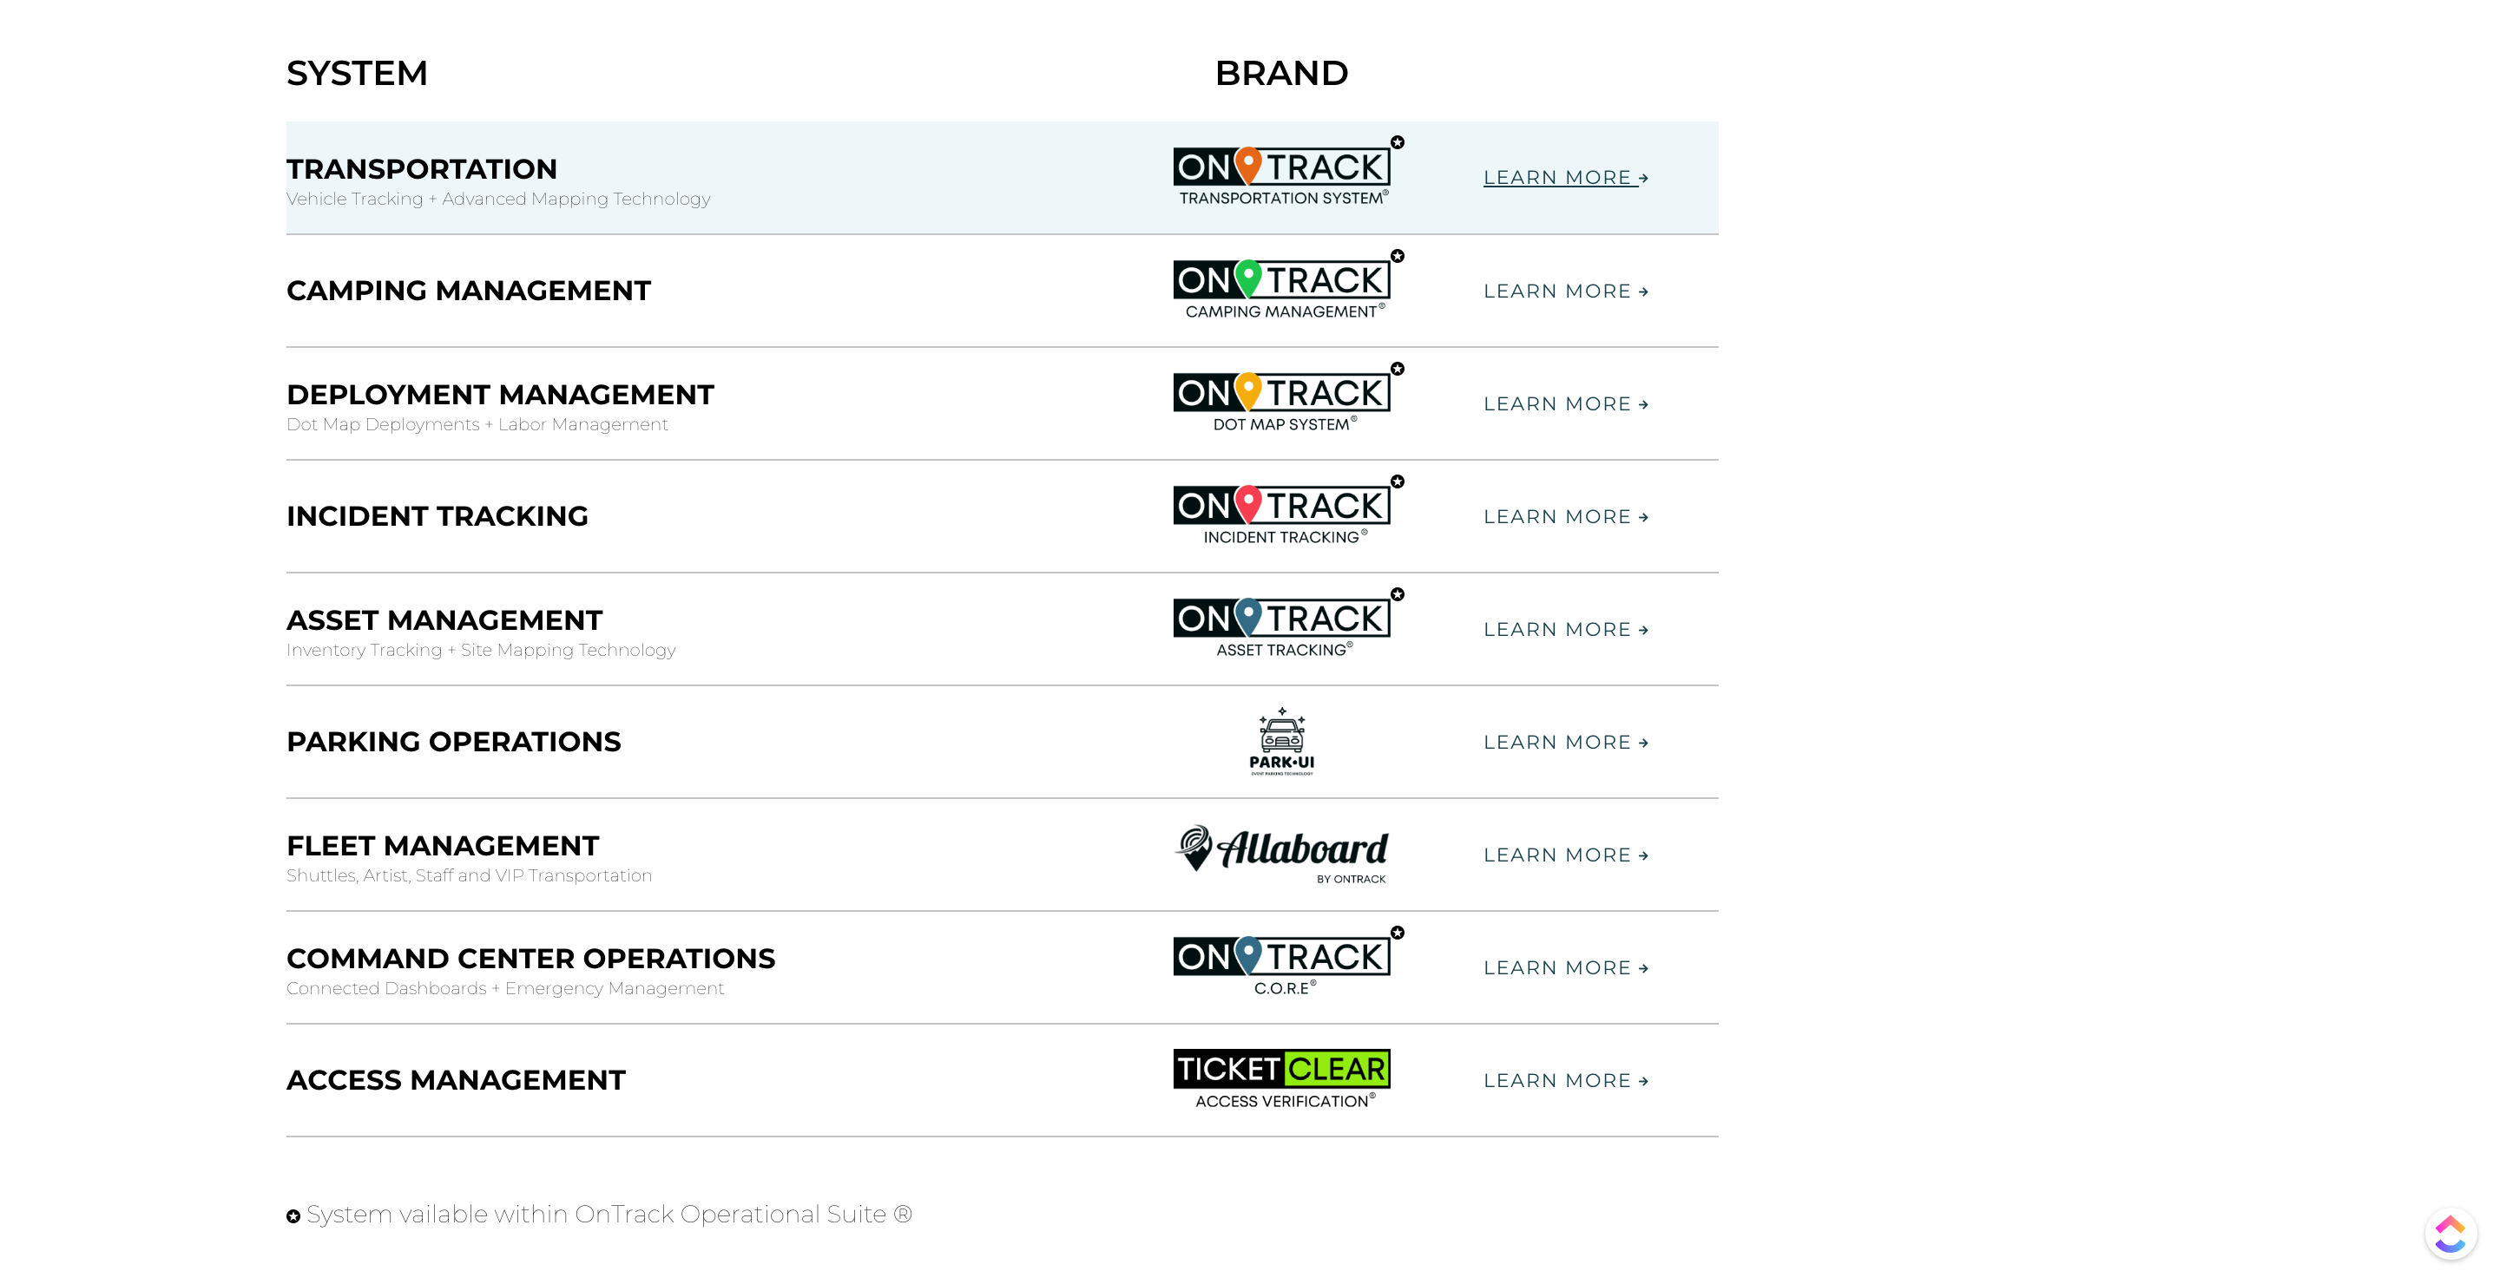Viewport: 2500px width, 1284px height.
Task: Click the OnTrack Dot Map System logo
Action: (1288, 397)
